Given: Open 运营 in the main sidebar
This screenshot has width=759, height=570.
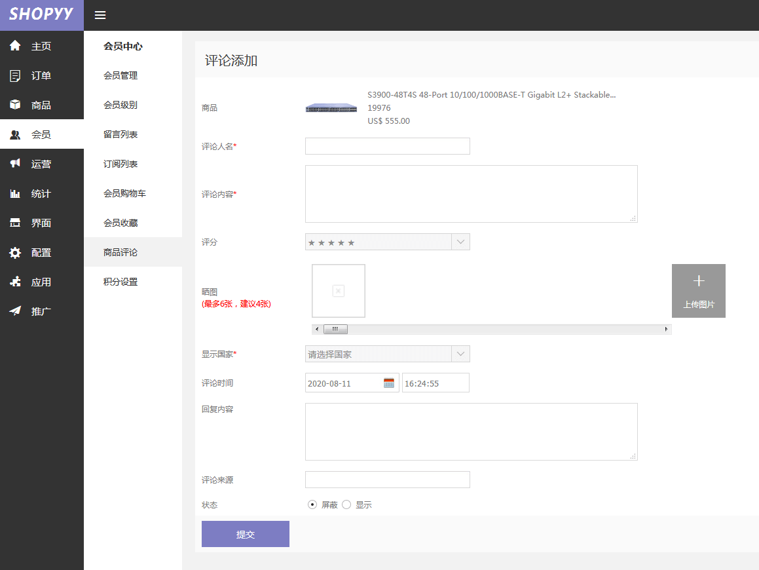Looking at the screenshot, I should coord(42,164).
